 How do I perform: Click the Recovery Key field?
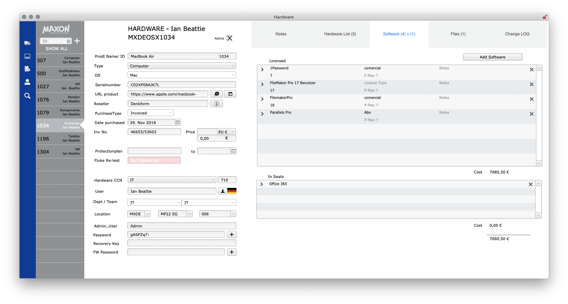pyautogui.click(x=182, y=243)
